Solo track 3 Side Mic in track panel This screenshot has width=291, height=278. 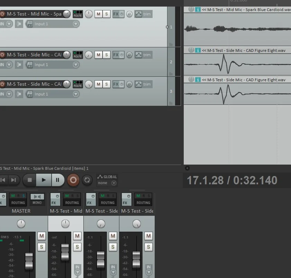point(106,84)
